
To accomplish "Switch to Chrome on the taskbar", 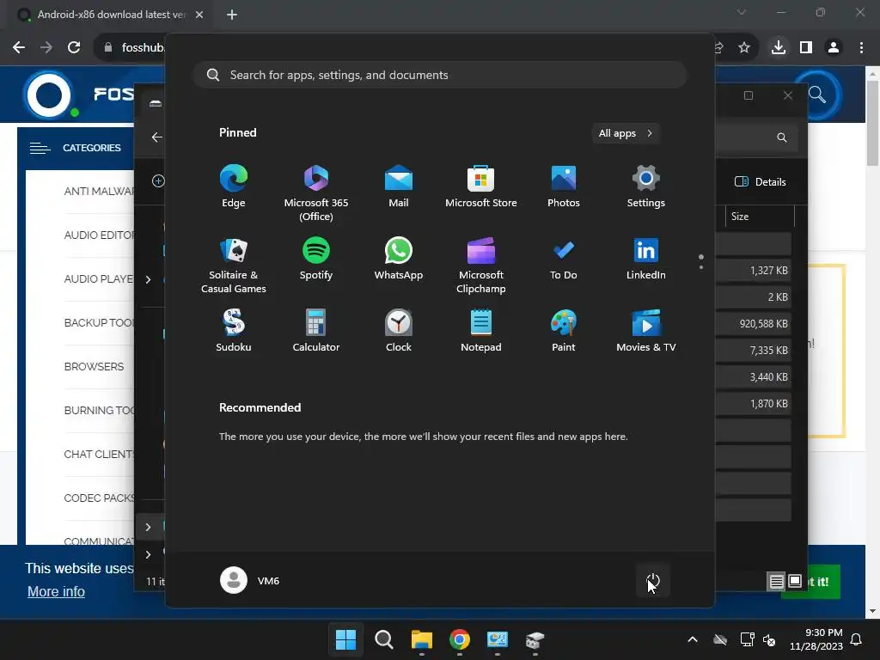I will [x=459, y=639].
